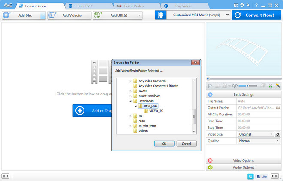The width and height of the screenshot is (283, 181).
Task: Click the Basic Settings icon
Action: point(210,94)
